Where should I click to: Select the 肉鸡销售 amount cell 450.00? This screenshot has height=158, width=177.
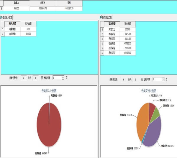coord(28,34)
